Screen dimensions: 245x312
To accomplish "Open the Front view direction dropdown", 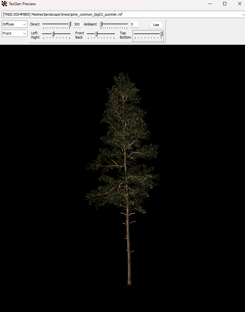I will pyautogui.click(x=14, y=33).
